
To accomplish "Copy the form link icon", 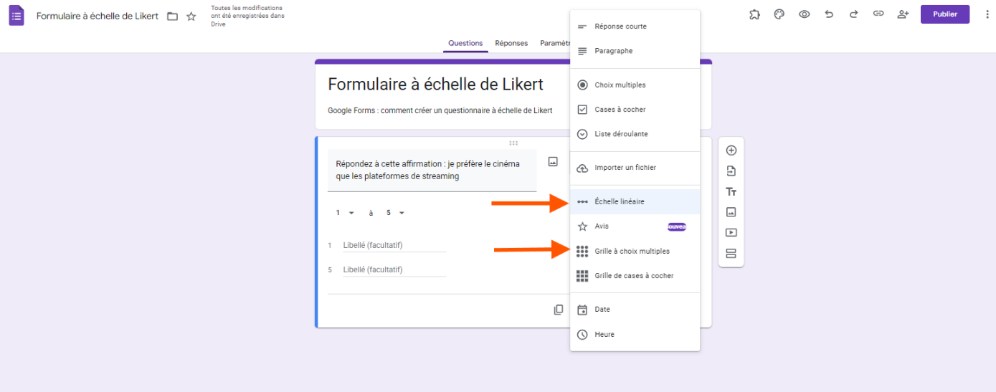I will (878, 14).
